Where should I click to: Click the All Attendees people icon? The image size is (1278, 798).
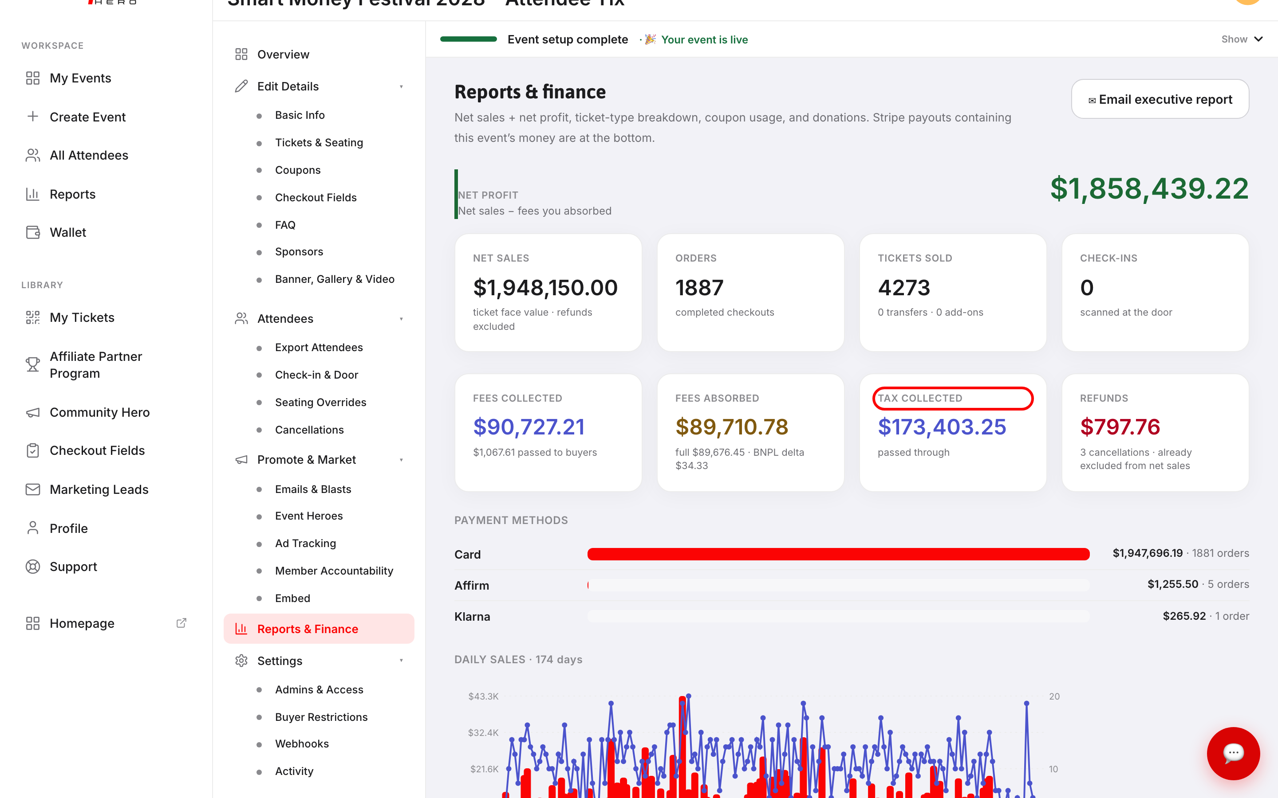tap(33, 155)
